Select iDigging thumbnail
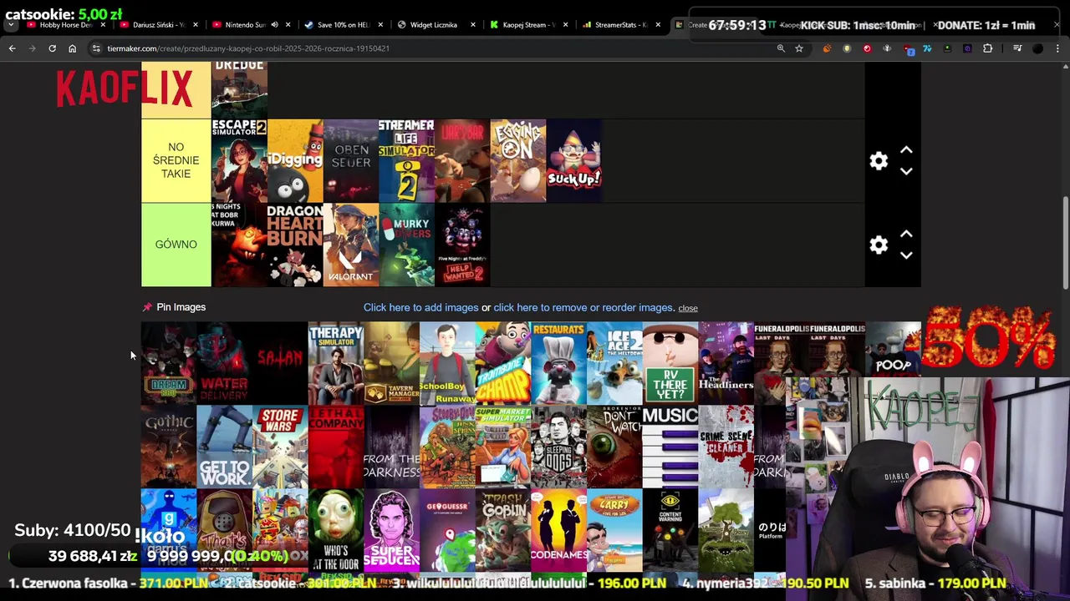Viewport: 1070px width, 601px height. pos(295,160)
